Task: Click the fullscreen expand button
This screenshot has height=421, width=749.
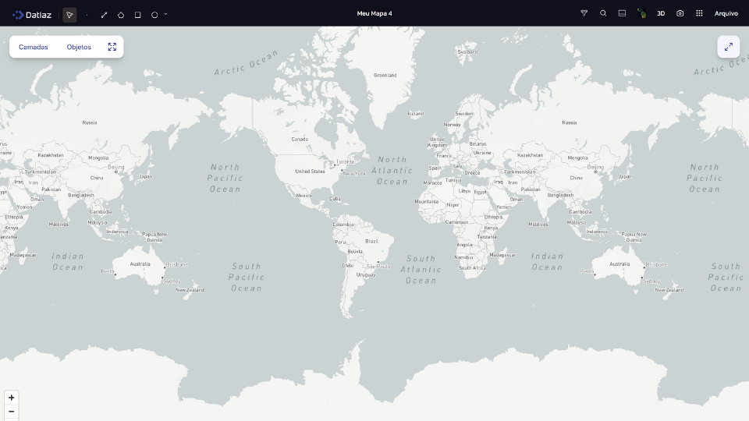Action: click(x=729, y=47)
